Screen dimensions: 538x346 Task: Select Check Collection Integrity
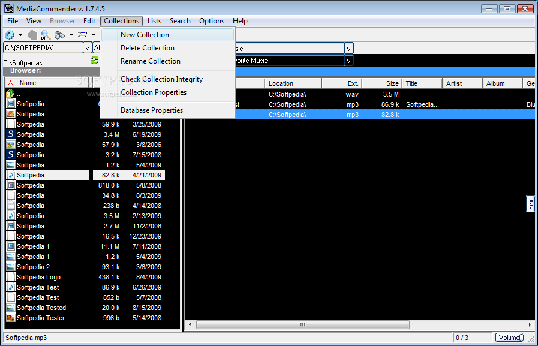point(168,79)
